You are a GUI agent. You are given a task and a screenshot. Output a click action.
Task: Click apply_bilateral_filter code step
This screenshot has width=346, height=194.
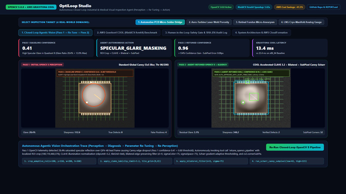pyautogui.click(x=211, y=161)
